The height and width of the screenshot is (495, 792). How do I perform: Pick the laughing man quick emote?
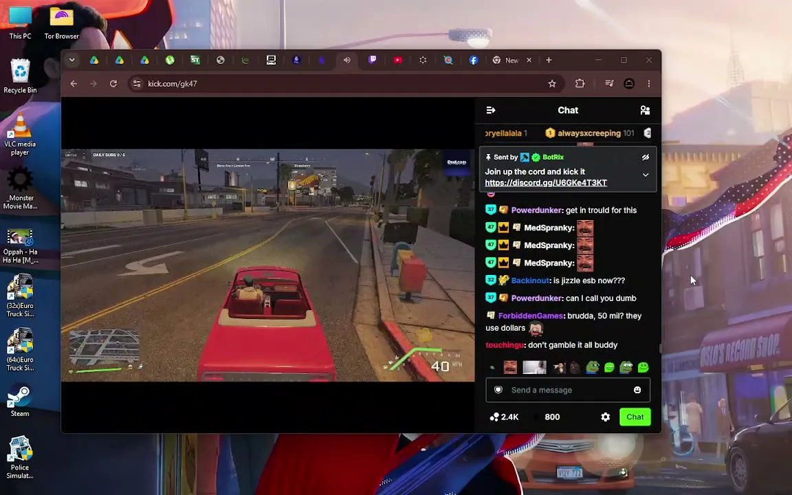point(510,367)
